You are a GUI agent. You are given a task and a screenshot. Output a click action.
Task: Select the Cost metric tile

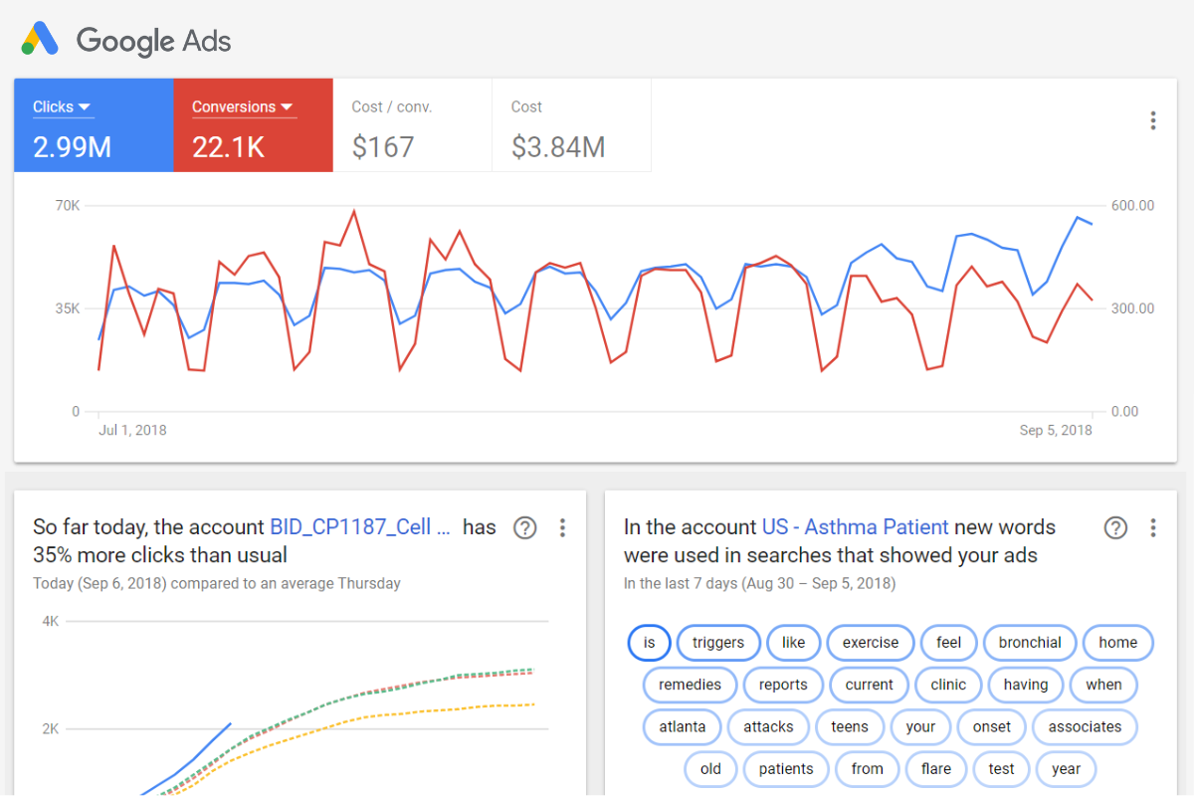click(x=571, y=126)
